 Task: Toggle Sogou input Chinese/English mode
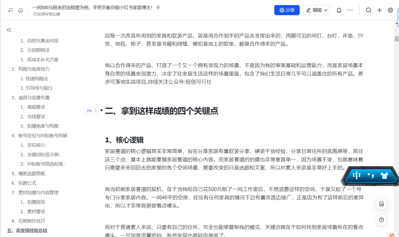coord(357,176)
